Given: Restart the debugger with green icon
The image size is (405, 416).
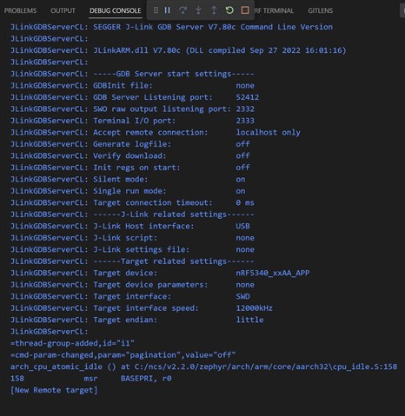Looking at the screenshot, I should tap(229, 10).
